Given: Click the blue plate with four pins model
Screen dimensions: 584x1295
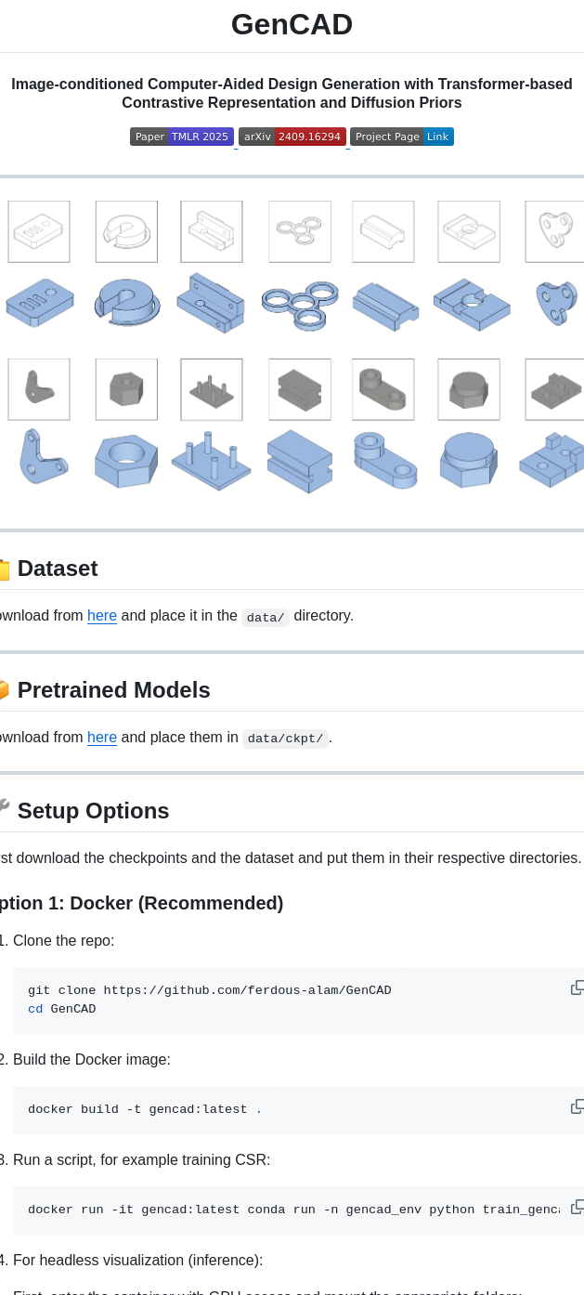Looking at the screenshot, I should 211,461.
